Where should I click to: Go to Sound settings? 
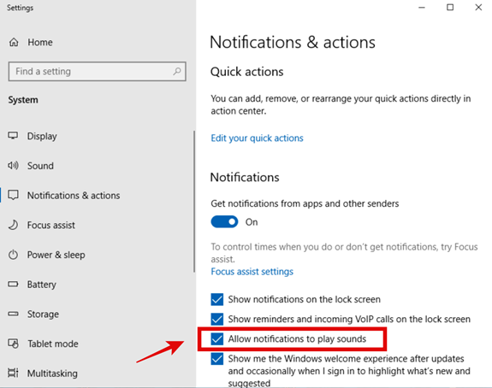click(x=40, y=166)
